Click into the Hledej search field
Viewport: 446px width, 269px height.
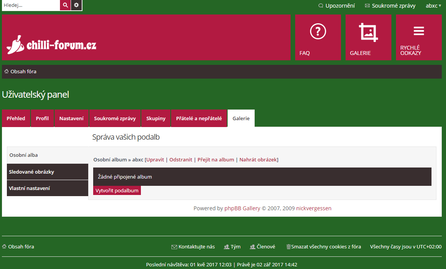point(31,5)
